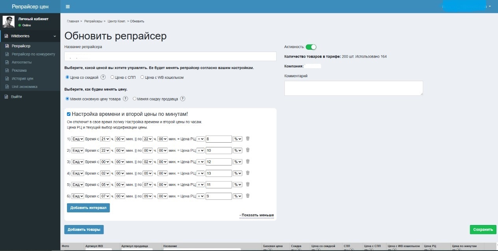This screenshot has height=251, width=498.
Task: Show help for Меняя основную цену товара
Action: 125,99
